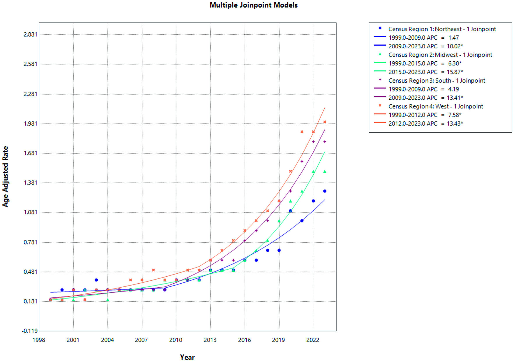This screenshot has height=363, width=516.
Task: Click the Midwest green triangle legend marker
Action: pyautogui.click(x=380, y=54)
